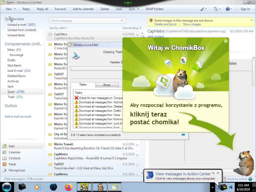
Task: Open IMAP Folders from toolbar
Action: click(154, 9)
